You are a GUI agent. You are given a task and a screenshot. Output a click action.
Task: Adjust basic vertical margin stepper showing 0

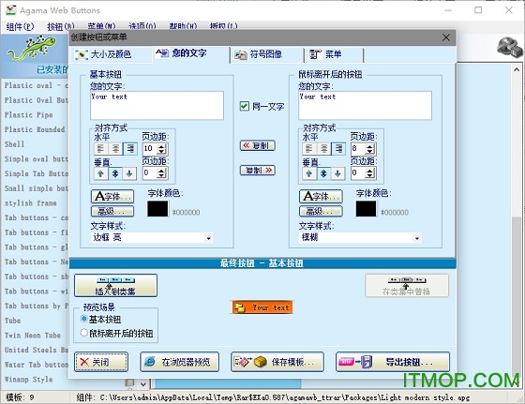[161, 173]
